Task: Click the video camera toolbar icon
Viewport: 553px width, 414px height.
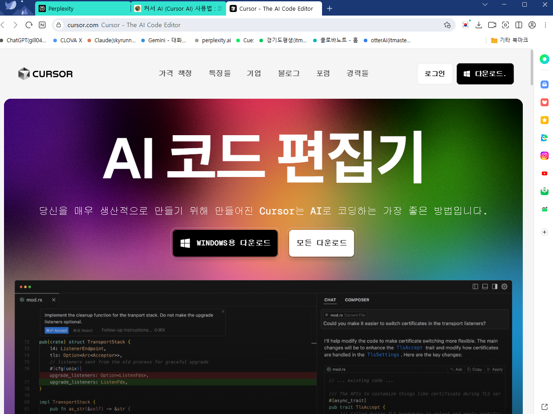Action: 492,25
